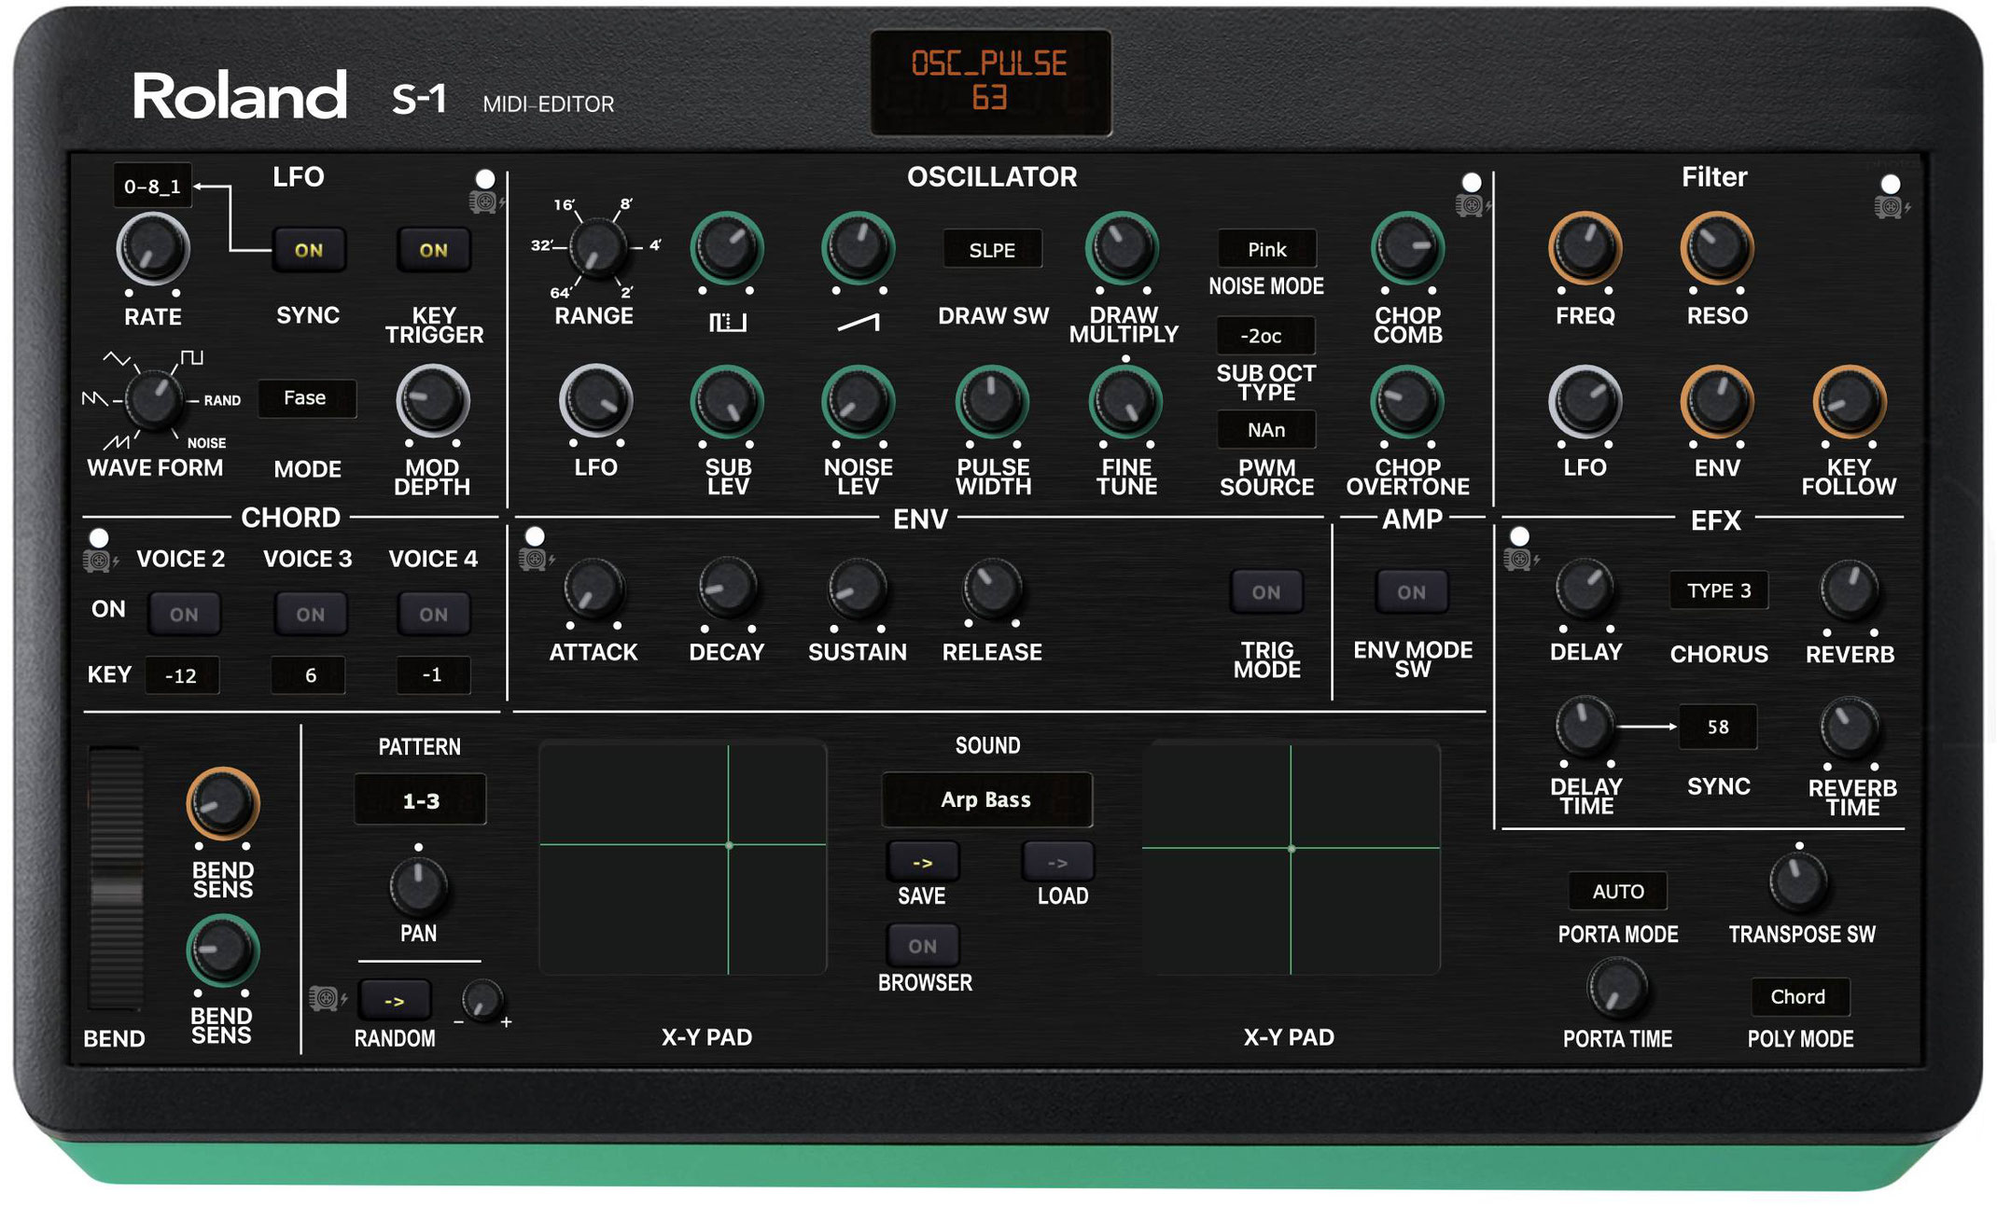Screen dimensions: 1997x1207
Task: Click the white LED dot in LFO section
Action: [485, 178]
